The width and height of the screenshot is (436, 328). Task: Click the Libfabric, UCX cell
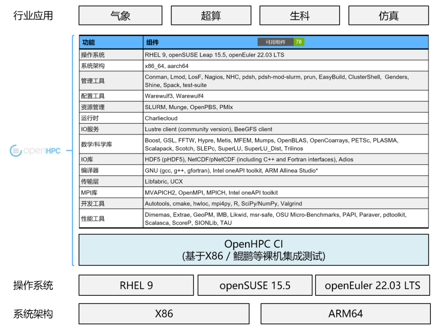286,182
